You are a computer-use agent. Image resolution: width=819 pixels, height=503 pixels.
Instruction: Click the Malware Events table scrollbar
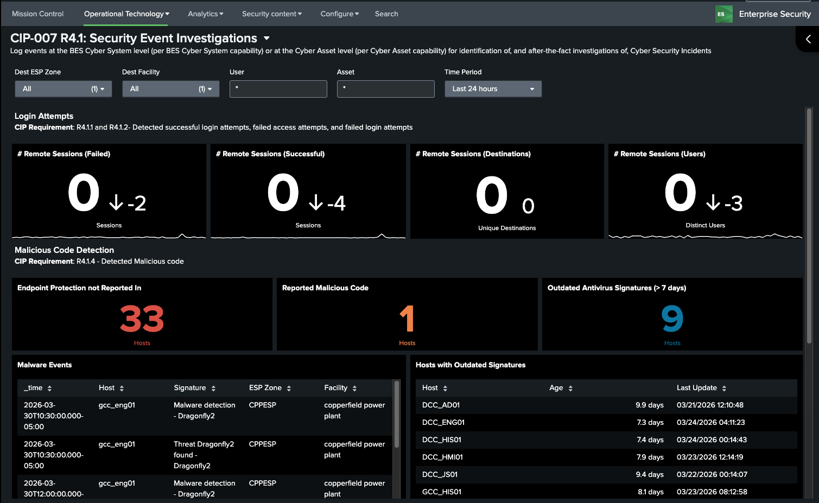click(397, 415)
